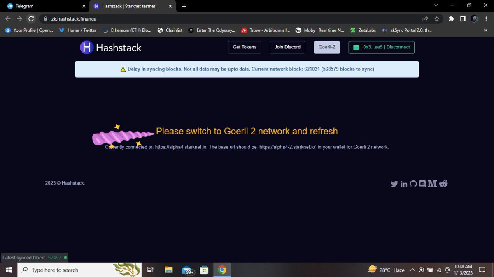Click the sync delay warning banner
The height and width of the screenshot is (277, 494).
[247, 69]
